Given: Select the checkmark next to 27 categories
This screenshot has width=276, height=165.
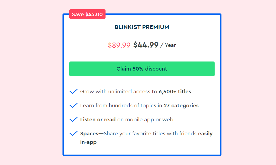Looking at the screenshot, I should [73, 105].
